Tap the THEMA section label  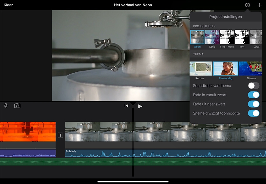point(198,54)
